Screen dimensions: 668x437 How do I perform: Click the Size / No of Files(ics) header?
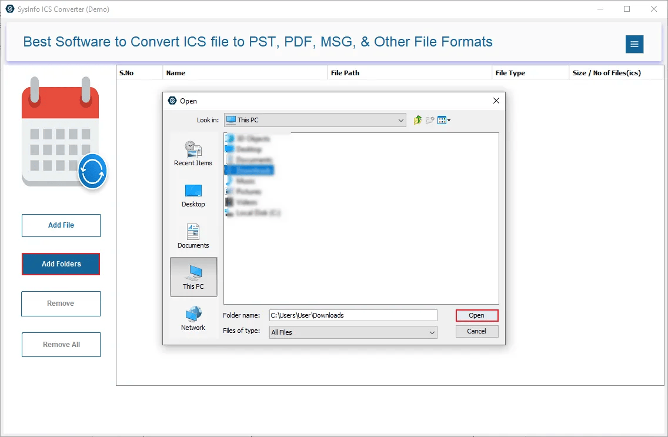616,73
